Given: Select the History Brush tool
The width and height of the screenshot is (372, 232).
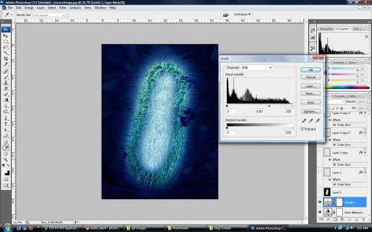Looking at the screenshot, I should (x=6, y=88).
